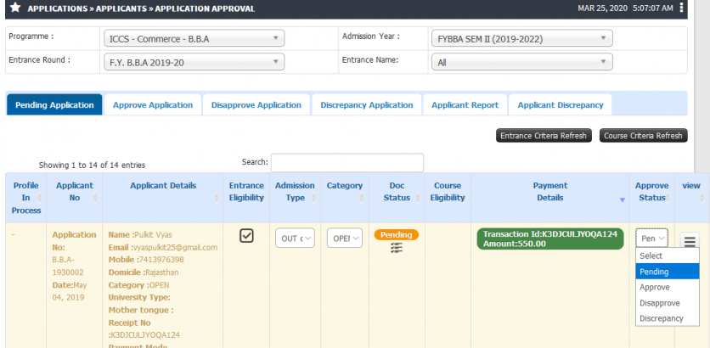Choose Pending option in status list
The height and width of the screenshot is (348, 710).
pos(668,272)
